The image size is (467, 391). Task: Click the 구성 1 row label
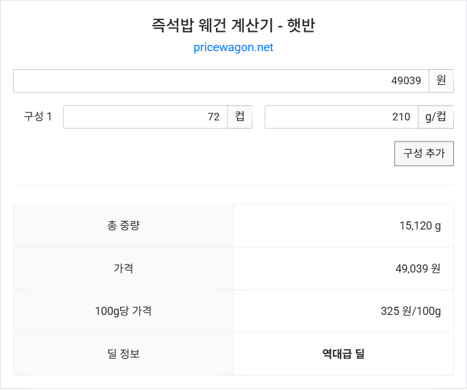38,117
